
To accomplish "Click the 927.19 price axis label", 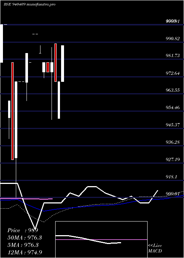I will tap(172, 159).
